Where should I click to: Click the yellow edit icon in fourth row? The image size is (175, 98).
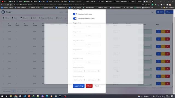163,54
